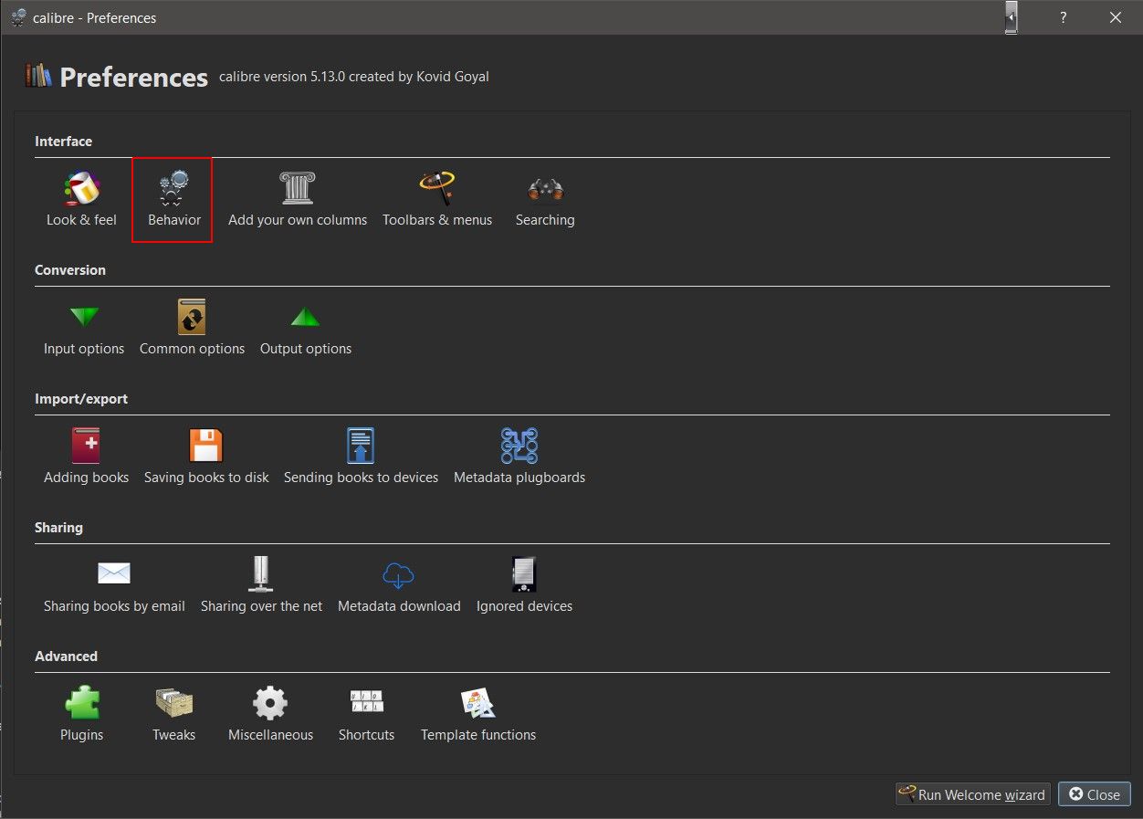Open Metadata plugboards settings

tap(519, 457)
